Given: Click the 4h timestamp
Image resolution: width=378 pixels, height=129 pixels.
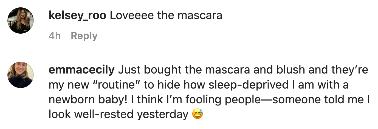Looking at the screenshot, I should point(55,36).
